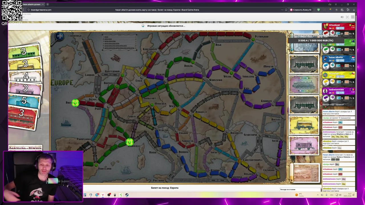365x205 pixels.
Task: Click hasan alkarim avatar picture
Action: click(325, 59)
